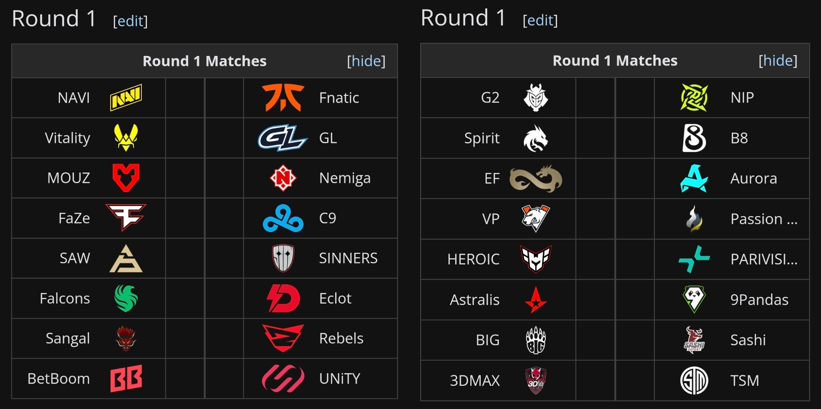Edit the right Round 1 section
The width and height of the screenshot is (821, 409).
click(x=540, y=20)
